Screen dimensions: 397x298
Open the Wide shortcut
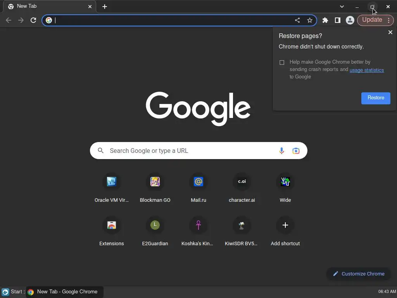click(285, 189)
